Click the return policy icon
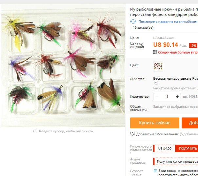 (x=155, y=171)
